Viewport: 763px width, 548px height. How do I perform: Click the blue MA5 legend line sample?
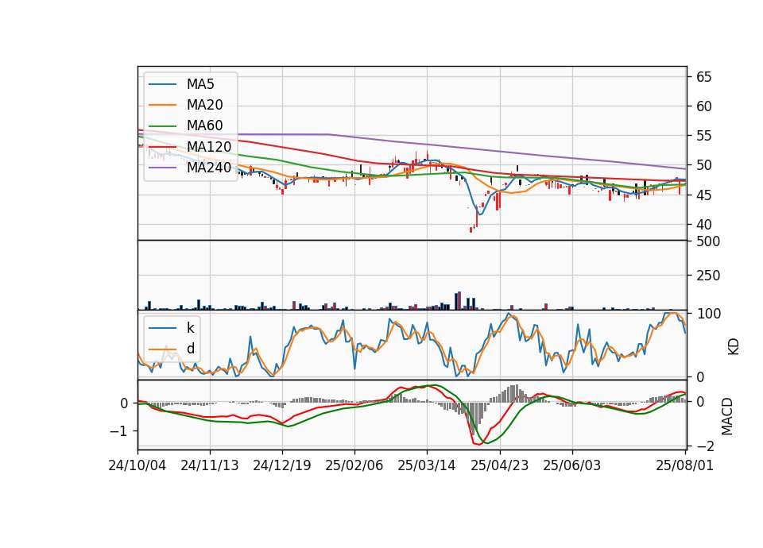[162, 85]
